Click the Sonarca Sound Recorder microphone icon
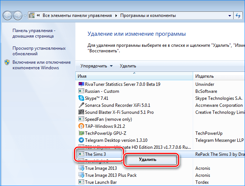Viewport: 245px width, 186px height. click(x=81, y=105)
